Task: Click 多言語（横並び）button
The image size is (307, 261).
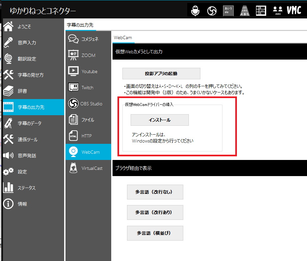Action: point(155,233)
